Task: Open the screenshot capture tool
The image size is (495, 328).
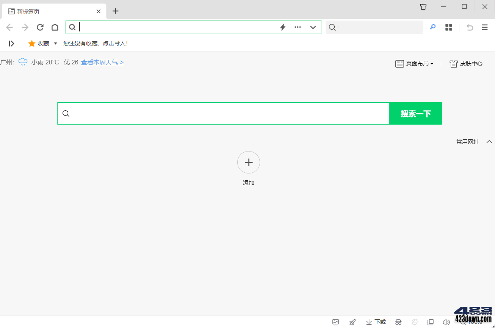Action: click(x=335, y=322)
